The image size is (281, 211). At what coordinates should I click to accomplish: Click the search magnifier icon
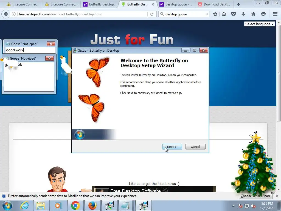(x=162, y=14)
